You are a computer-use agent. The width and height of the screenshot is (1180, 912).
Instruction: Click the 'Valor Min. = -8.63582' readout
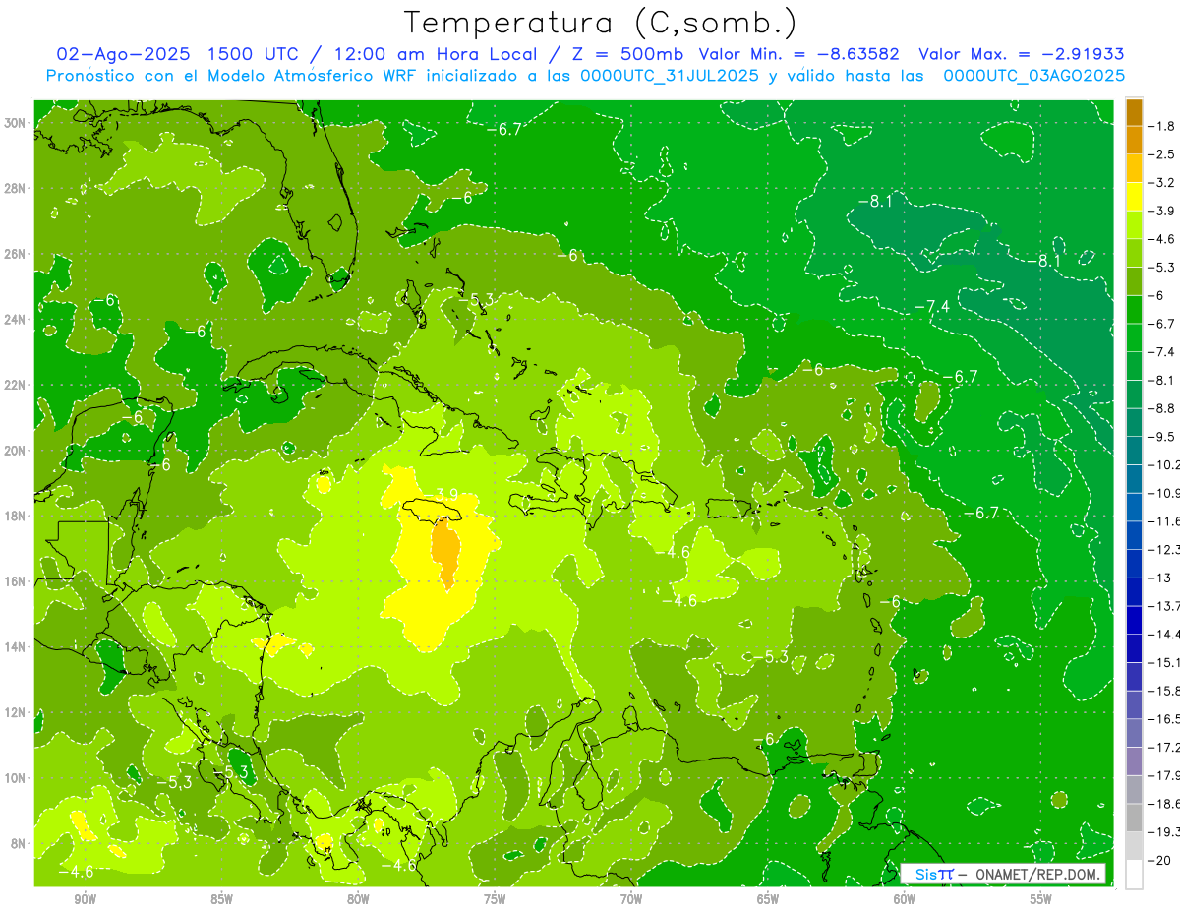click(800, 55)
